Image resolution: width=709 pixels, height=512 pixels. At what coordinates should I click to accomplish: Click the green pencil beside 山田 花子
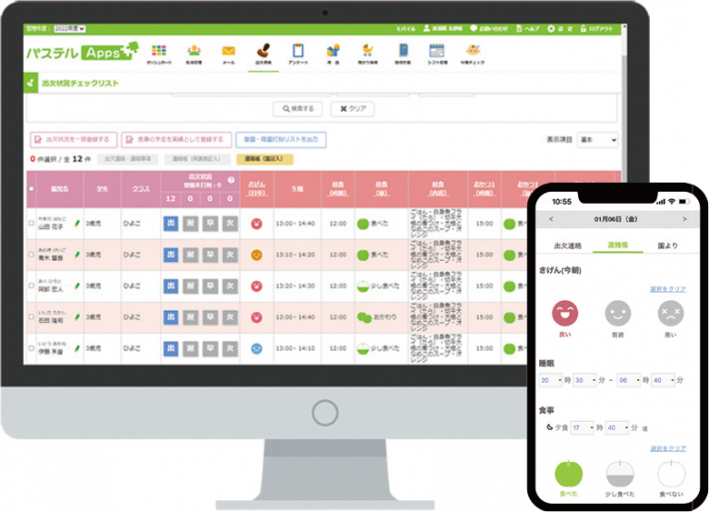click(x=78, y=223)
